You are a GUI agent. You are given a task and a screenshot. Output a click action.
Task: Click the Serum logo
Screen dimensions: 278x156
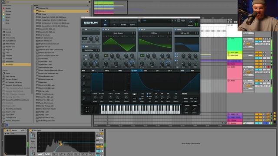pos(91,23)
